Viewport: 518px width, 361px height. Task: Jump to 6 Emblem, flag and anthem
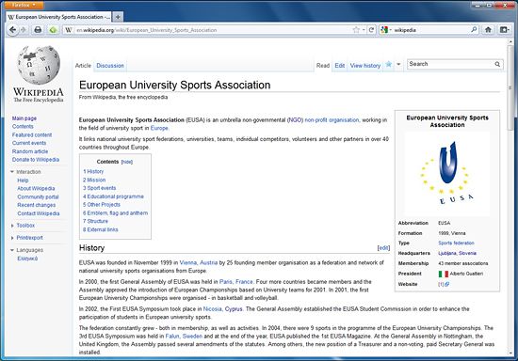[115, 213]
